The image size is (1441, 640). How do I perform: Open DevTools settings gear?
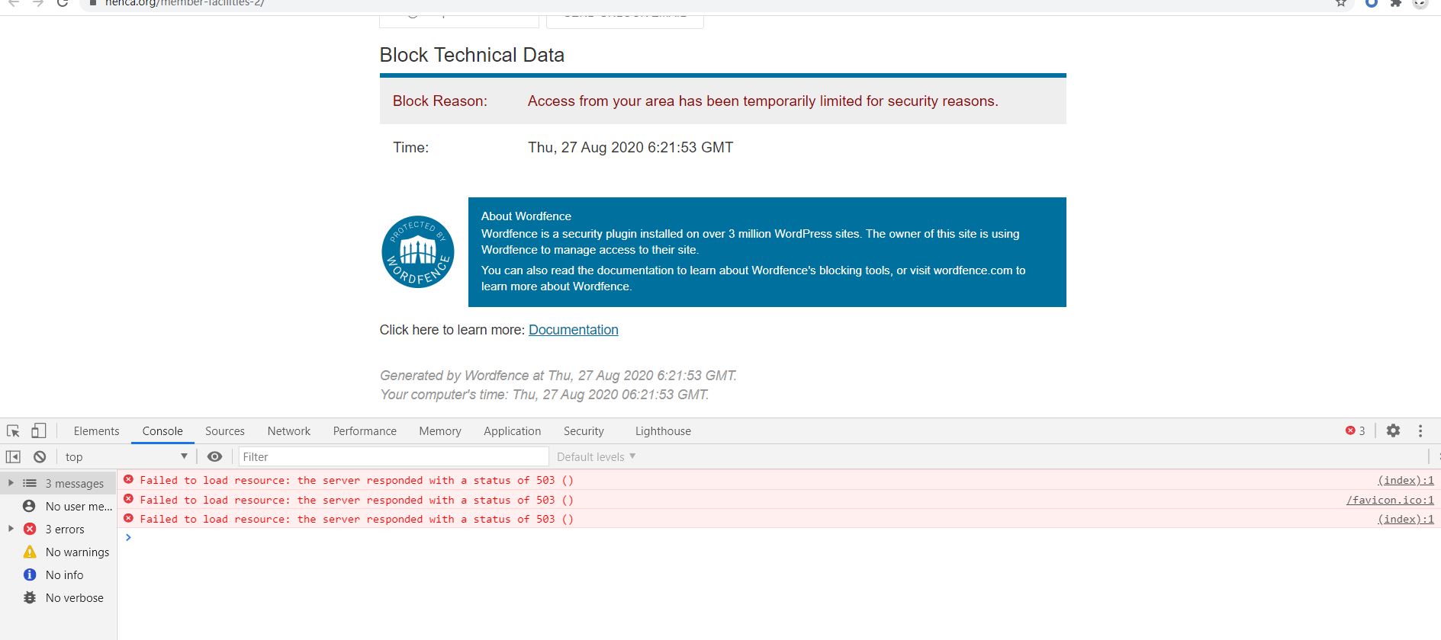[1393, 430]
